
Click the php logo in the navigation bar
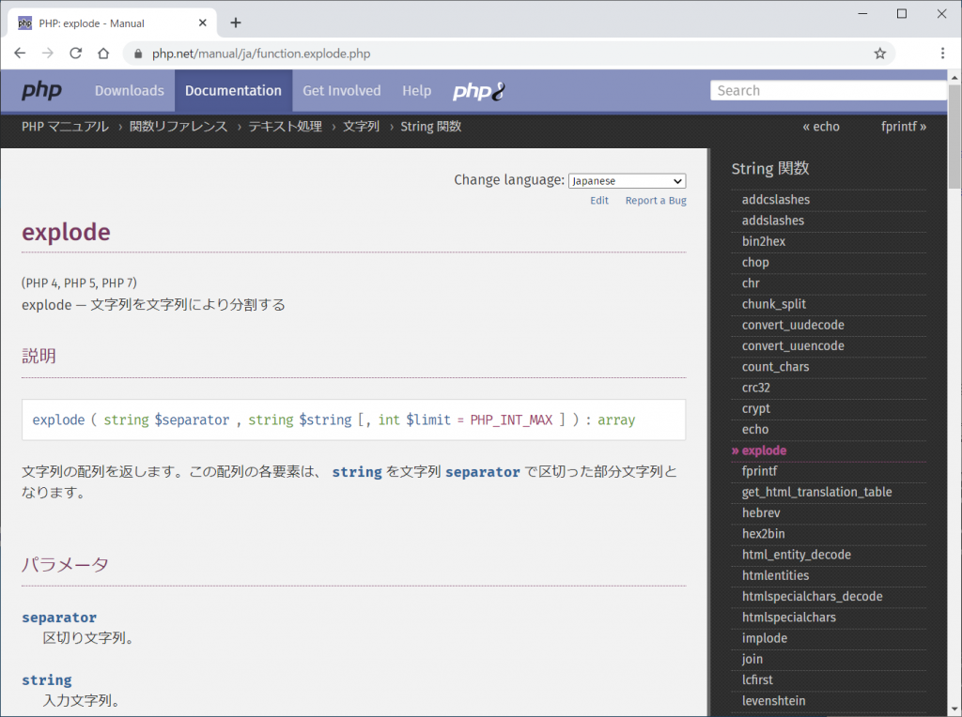tap(41, 90)
